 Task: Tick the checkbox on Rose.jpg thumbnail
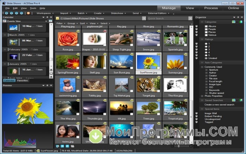coord(78,45)
